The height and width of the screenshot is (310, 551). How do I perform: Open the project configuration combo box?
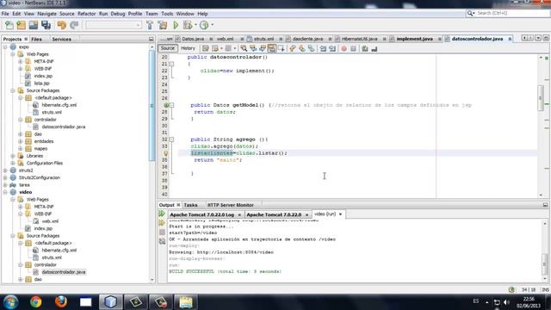coord(113,25)
